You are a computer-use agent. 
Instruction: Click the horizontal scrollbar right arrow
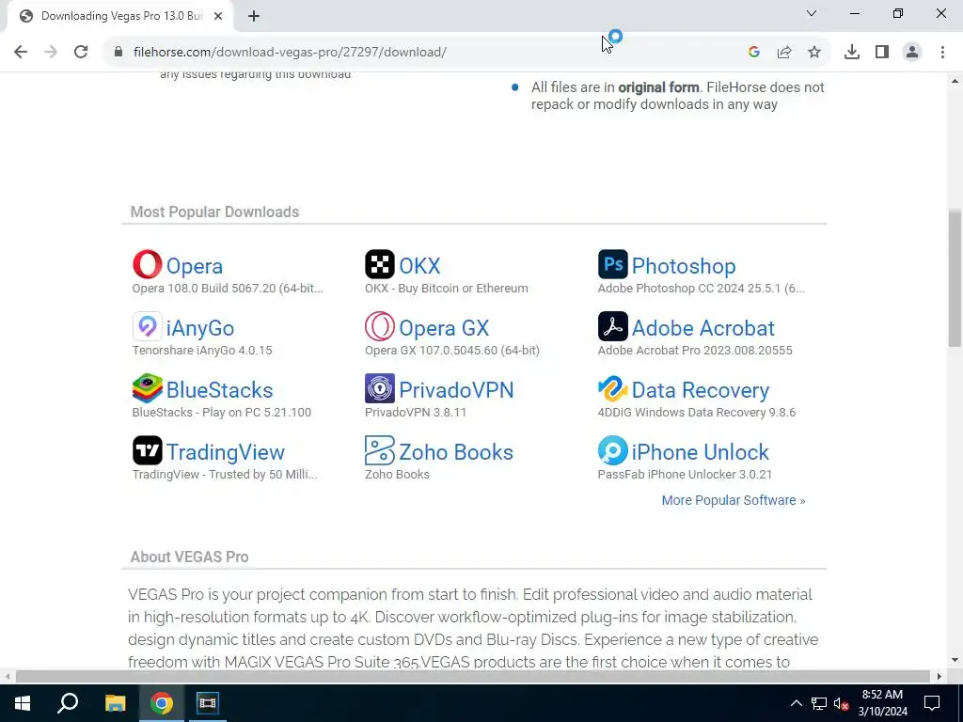(939, 676)
